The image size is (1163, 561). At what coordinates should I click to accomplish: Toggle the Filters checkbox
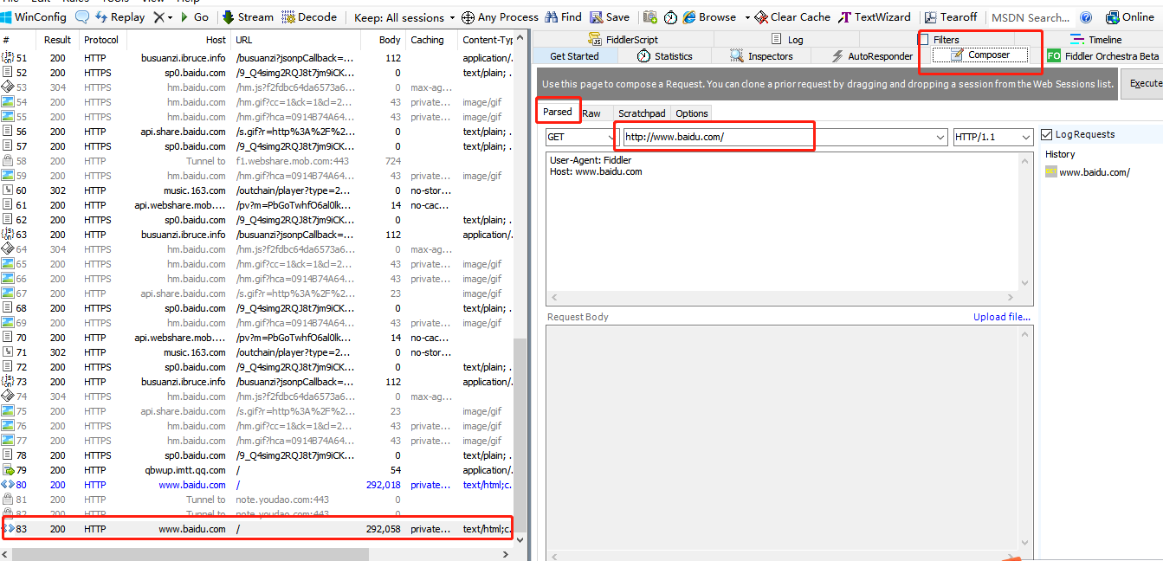(924, 40)
